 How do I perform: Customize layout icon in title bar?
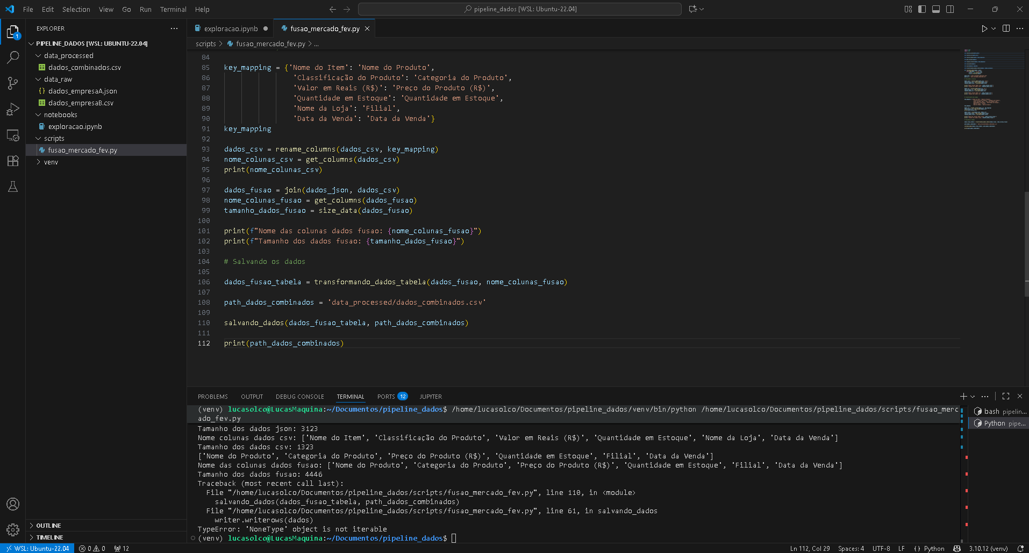tap(908, 9)
